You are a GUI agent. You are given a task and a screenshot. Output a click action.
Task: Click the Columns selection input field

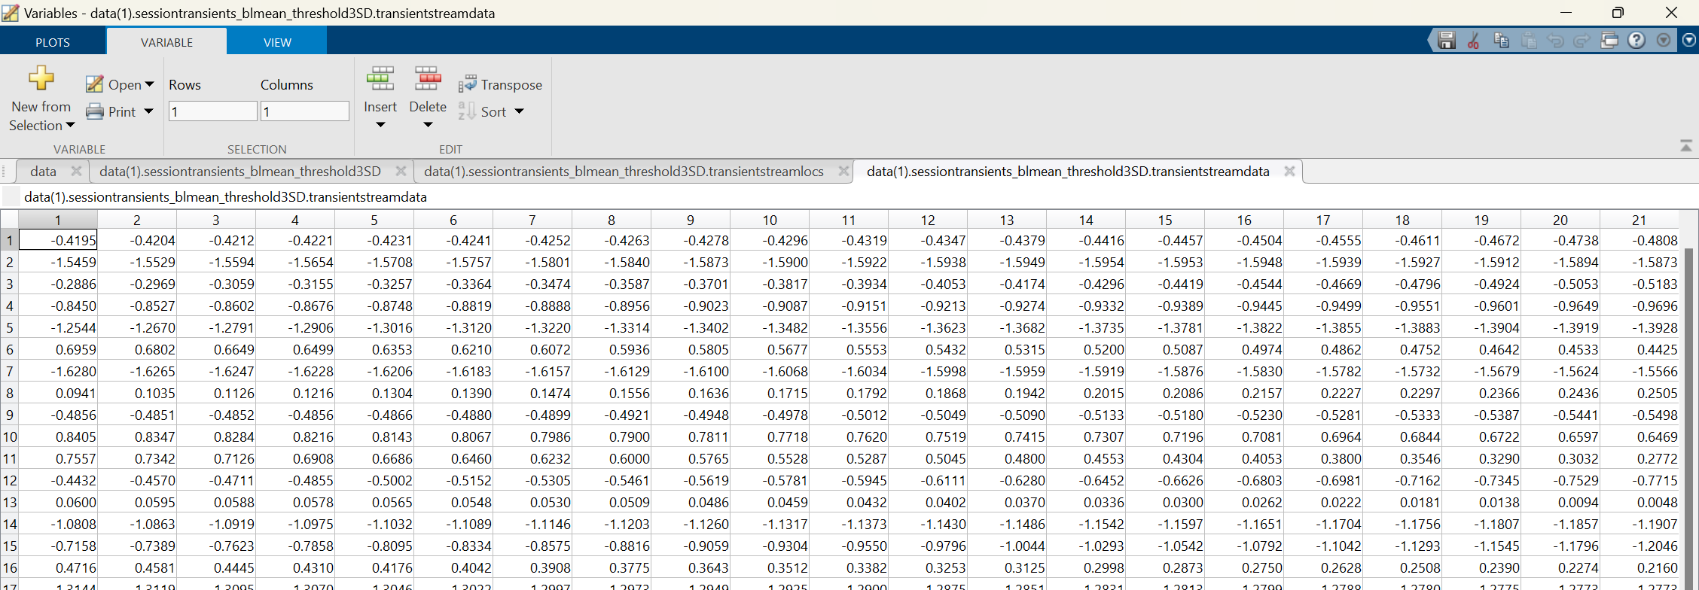[x=305, y=111]
